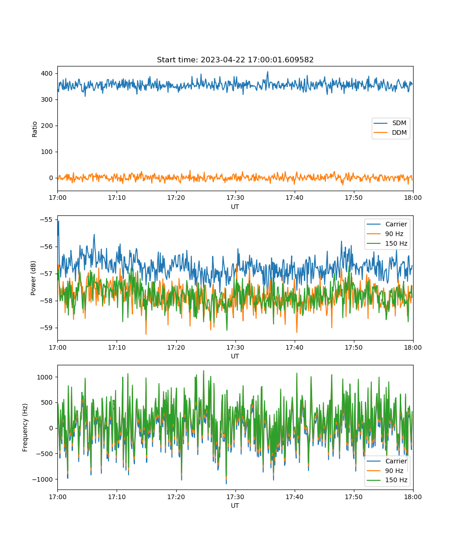Screen dimensions: 459x550
Task: Click the DDM legend label in top plot
Action: point(399,133)
